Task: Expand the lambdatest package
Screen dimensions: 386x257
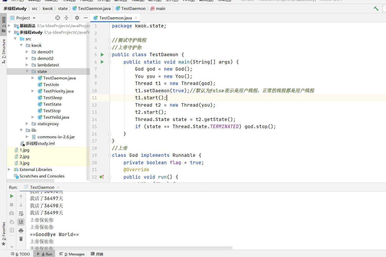Action: (x=27, y=65)
